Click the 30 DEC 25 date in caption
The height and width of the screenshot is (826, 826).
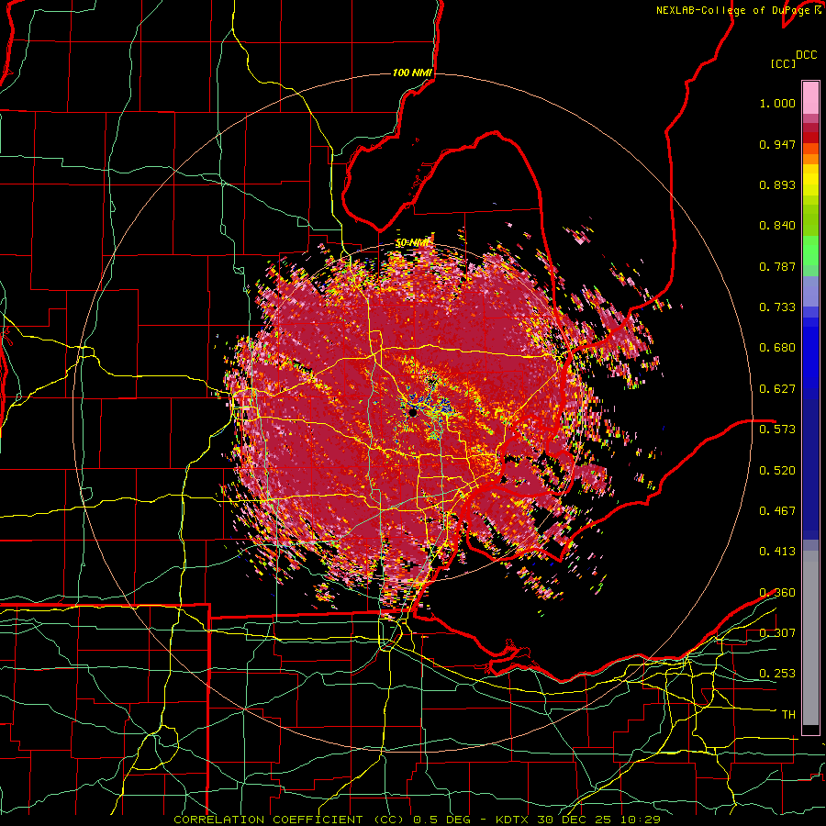click(x=576, y=820)
